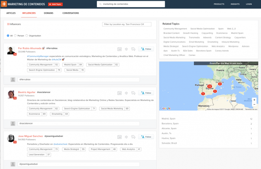
Task: Zoom in on the map with plus
Action: click(254, 100)
